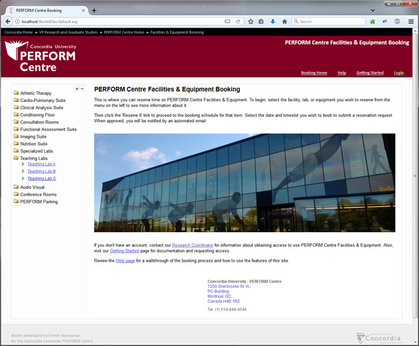Image resolution: width=419 pixels, height=346 pixels.
Task: Open the bookmarks list icon
Action: [261, 22]
